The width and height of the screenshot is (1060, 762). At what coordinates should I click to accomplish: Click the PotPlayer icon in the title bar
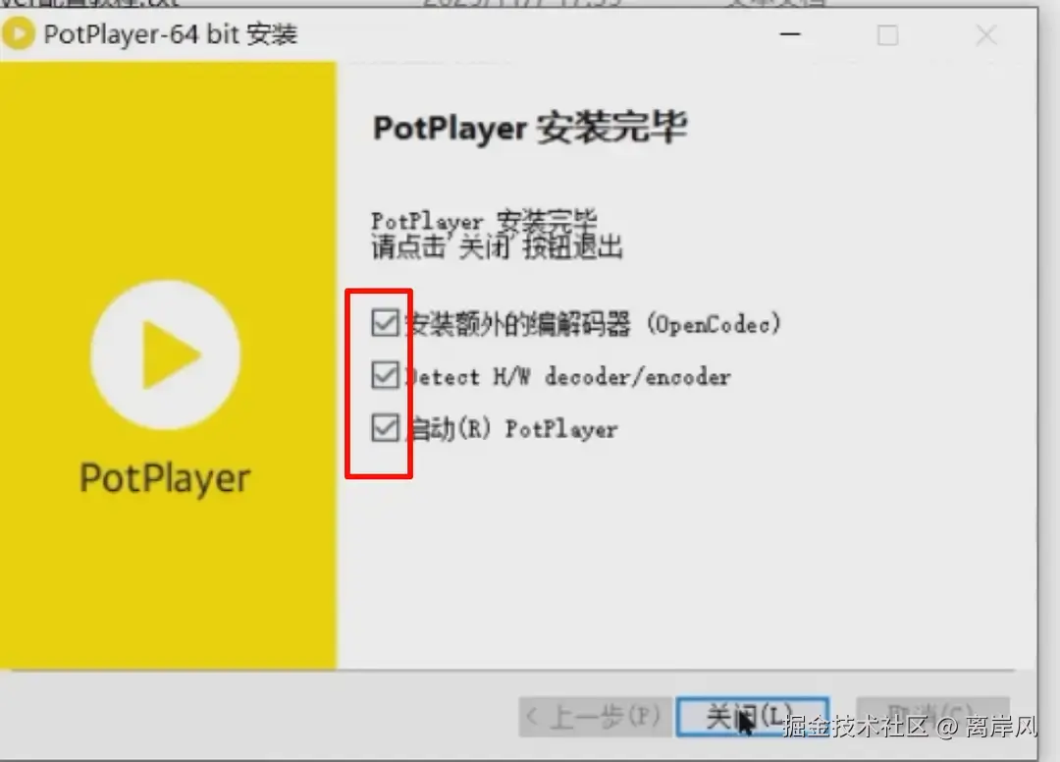pos(19,33)
